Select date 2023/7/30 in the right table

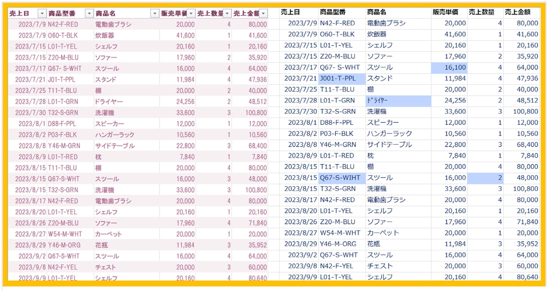[301, 111]
